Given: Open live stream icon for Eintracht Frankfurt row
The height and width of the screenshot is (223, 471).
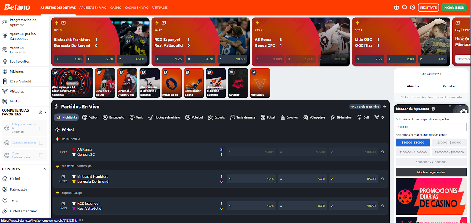Looking at the screenshot, I should coord(63,177).
